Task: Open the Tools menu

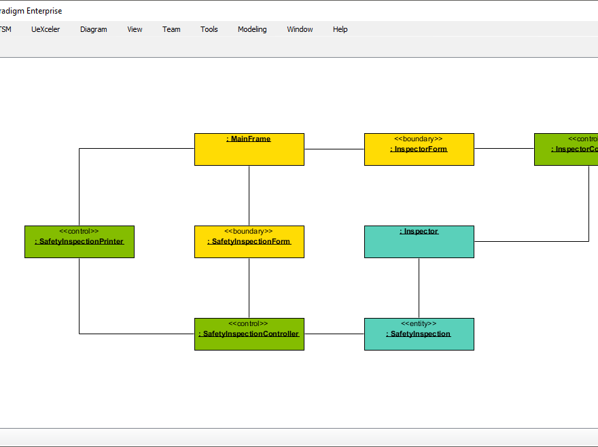Action: pos(209,29)
